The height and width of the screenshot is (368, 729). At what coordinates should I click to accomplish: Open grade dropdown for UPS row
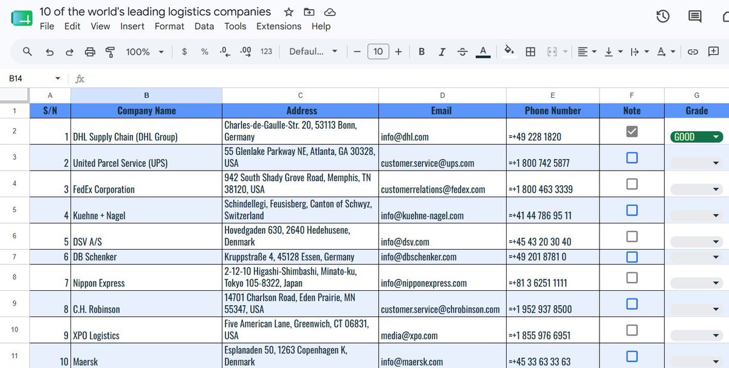point(697,163)
